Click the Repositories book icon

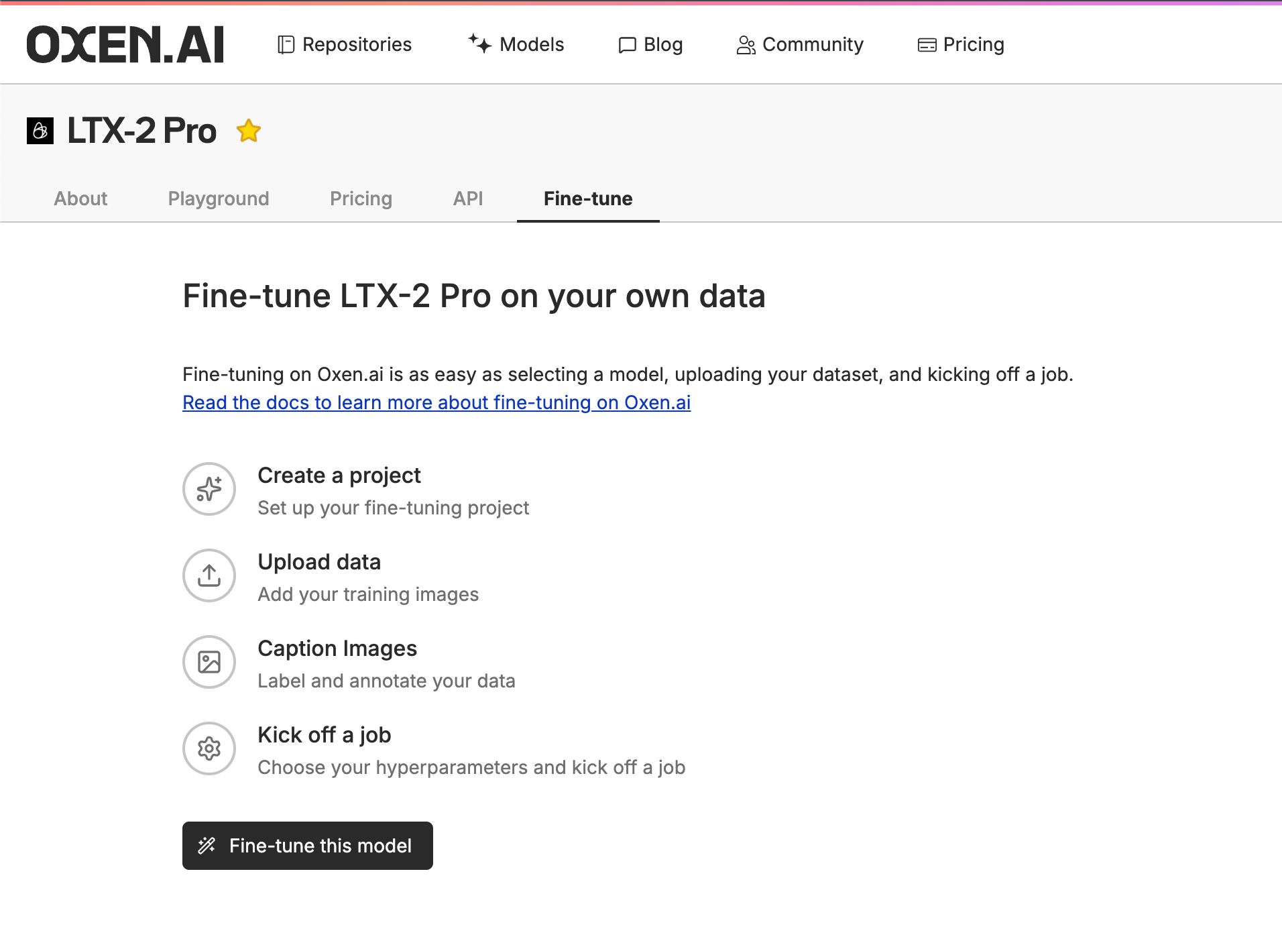click(286, 45)
